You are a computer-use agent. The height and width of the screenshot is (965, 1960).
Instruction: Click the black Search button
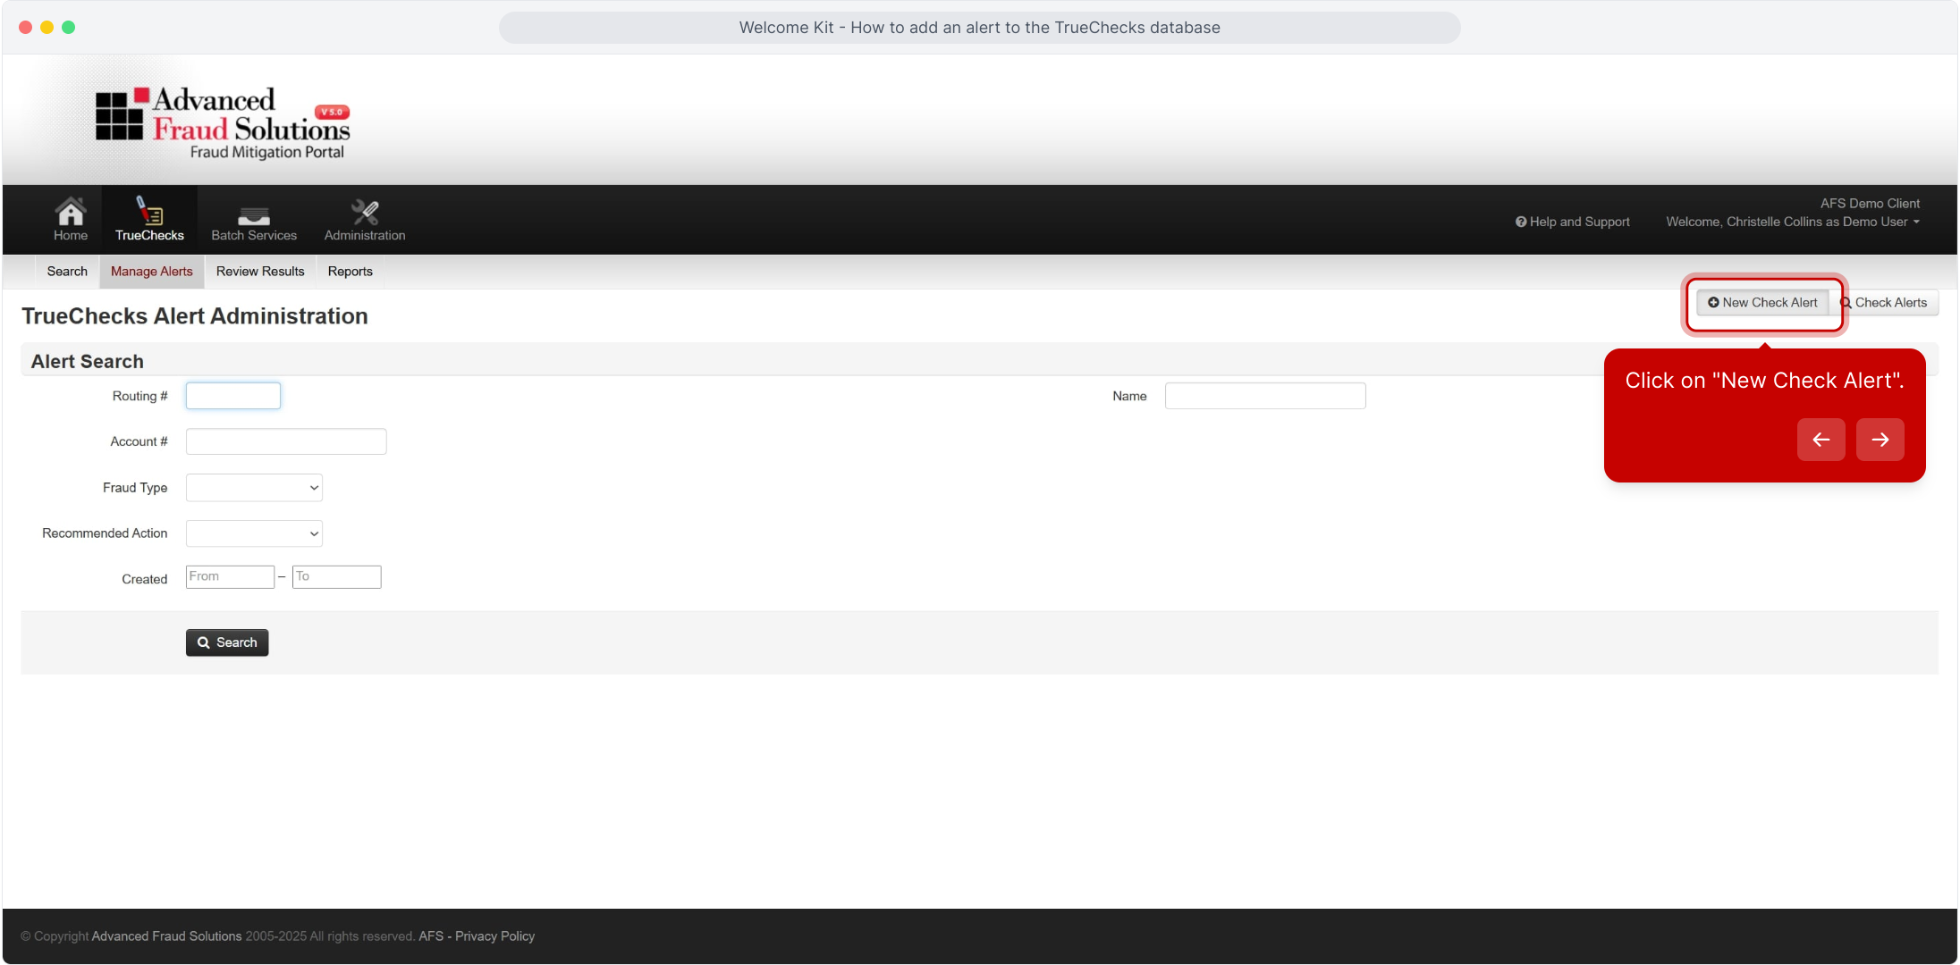(227, 642)
